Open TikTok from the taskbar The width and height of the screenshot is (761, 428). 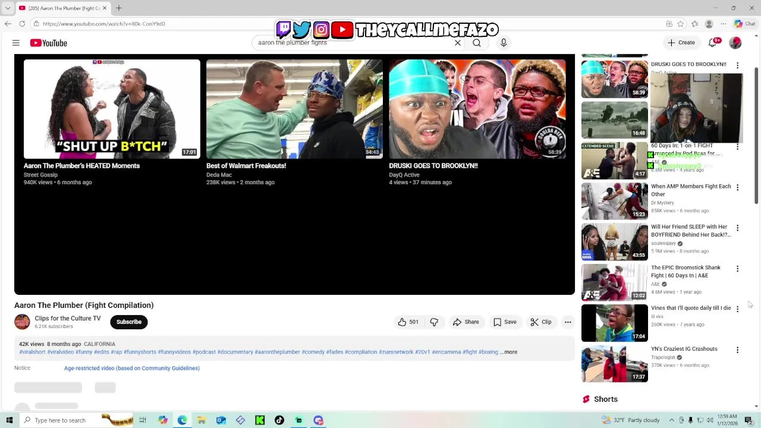[279, 420]
